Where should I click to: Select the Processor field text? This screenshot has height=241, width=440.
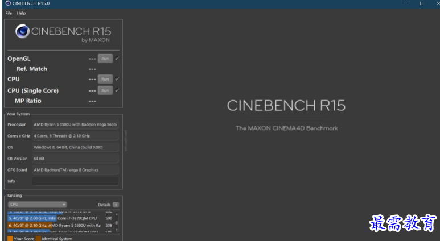click(75, 124)
